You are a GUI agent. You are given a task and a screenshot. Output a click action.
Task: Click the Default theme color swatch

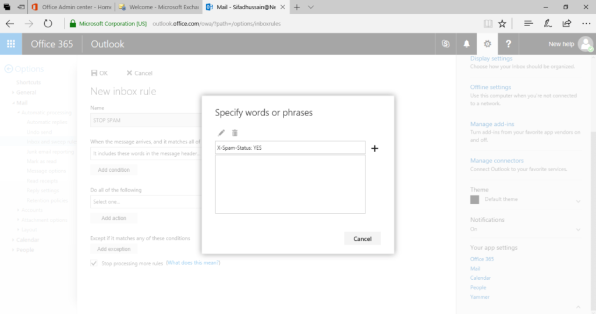[x=474, y=200]
